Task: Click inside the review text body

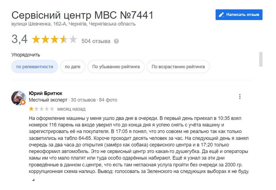Action: (138, 144)
